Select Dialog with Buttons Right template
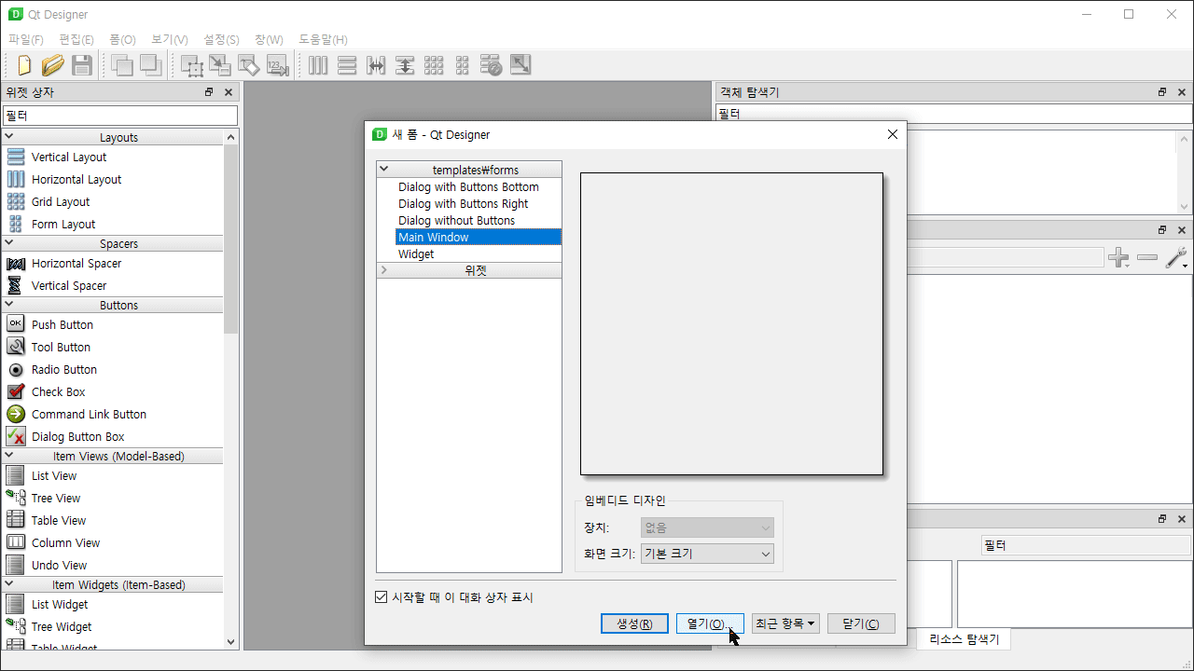The image size is (1194, 671). click(463, 203)
